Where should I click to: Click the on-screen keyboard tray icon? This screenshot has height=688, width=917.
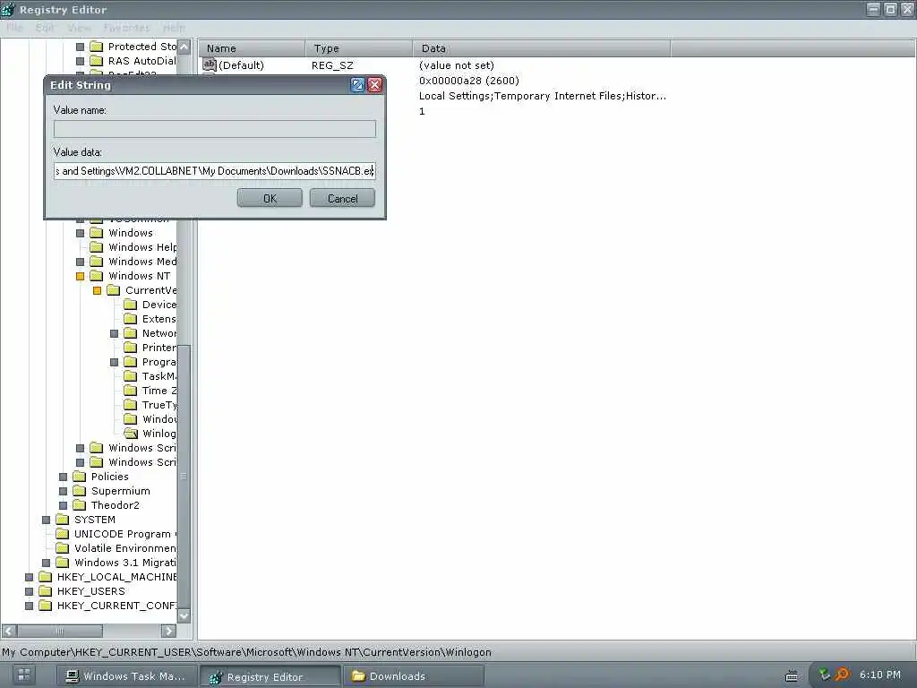792,675
